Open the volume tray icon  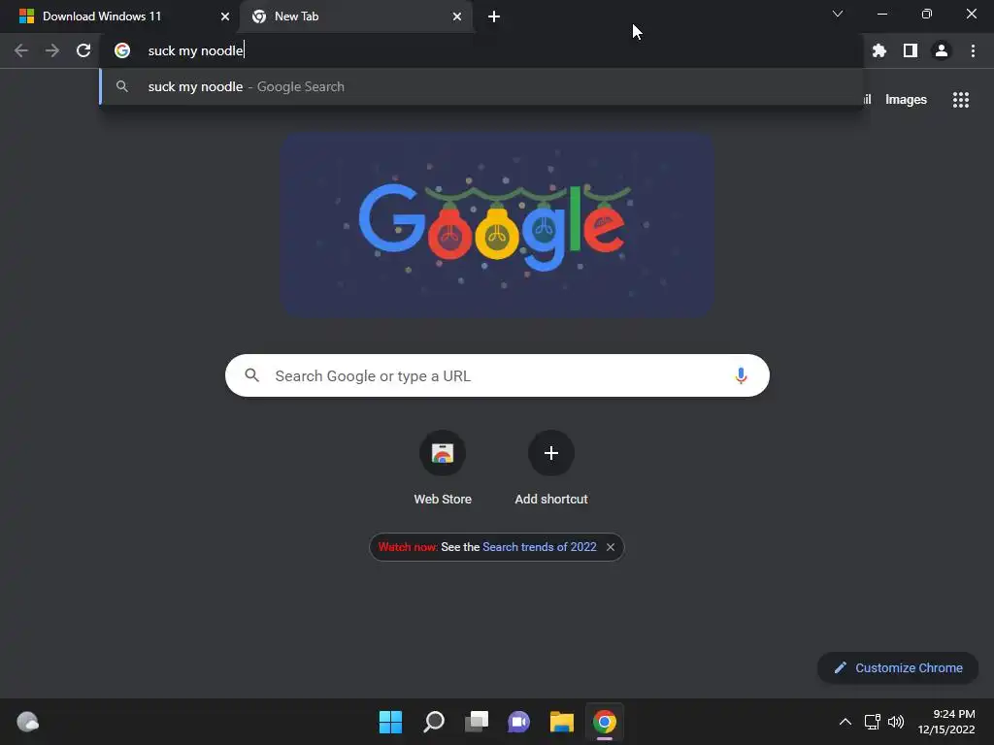point(896,722)
